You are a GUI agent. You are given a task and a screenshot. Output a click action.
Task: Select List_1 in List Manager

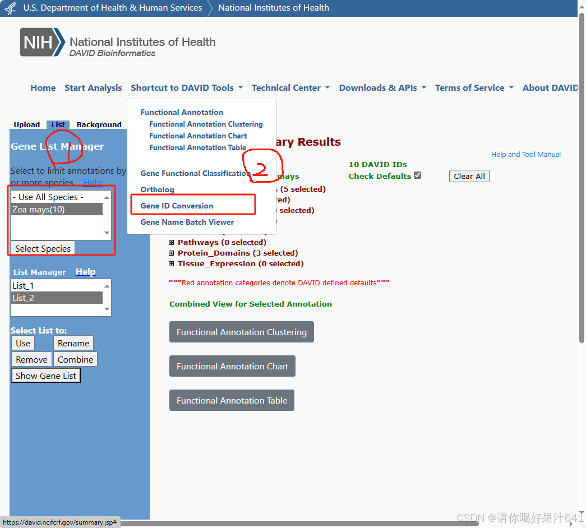[57, 285]
